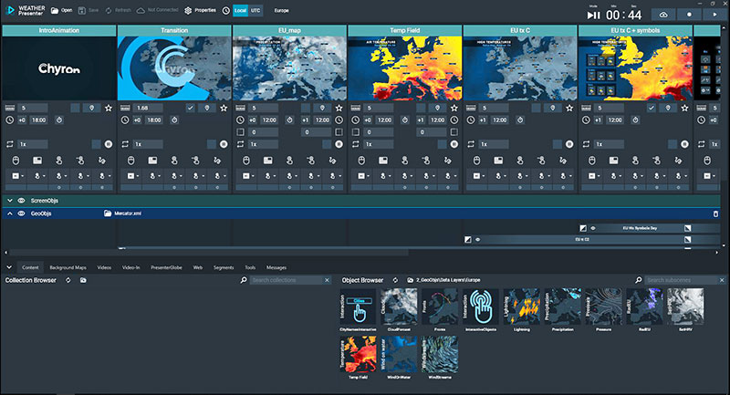Screen dimensions: 730x395
Task: Select the Temp Field thumbnail in Object Browser
Action: click(356, 356)
